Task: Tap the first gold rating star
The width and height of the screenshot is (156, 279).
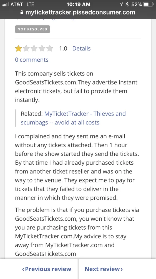Action: click(x=18, y=48)
